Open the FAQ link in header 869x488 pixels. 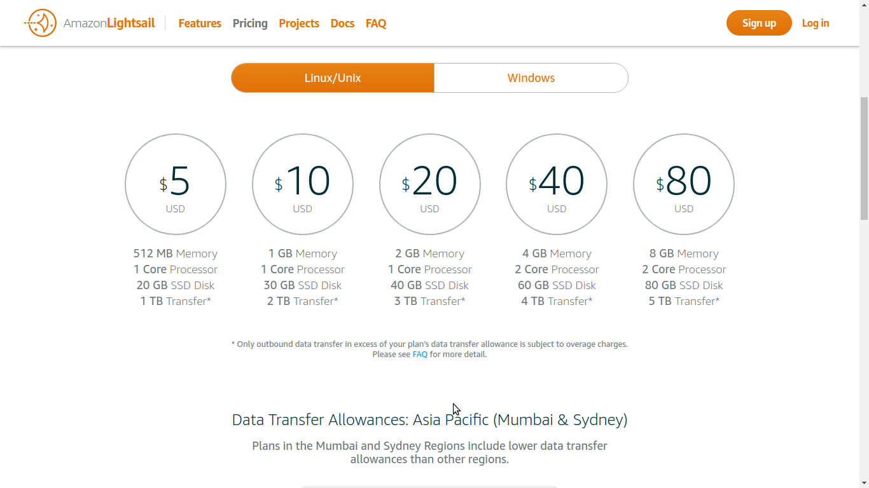(x=376, y=24)
